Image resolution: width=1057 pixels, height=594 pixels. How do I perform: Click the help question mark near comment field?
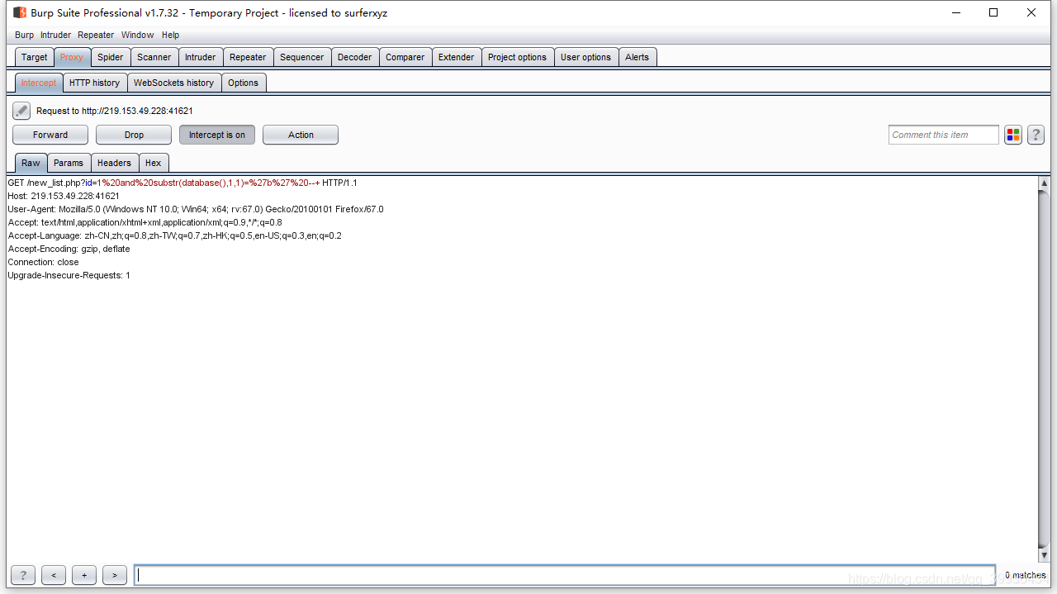(x=1036, y=135)
